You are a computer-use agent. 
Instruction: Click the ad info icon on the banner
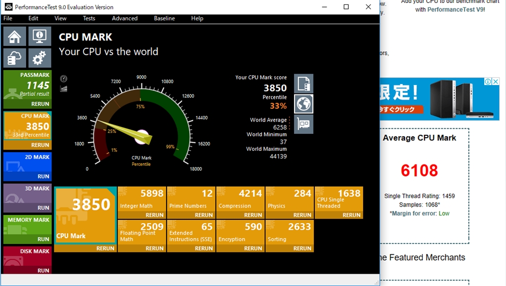488,82
